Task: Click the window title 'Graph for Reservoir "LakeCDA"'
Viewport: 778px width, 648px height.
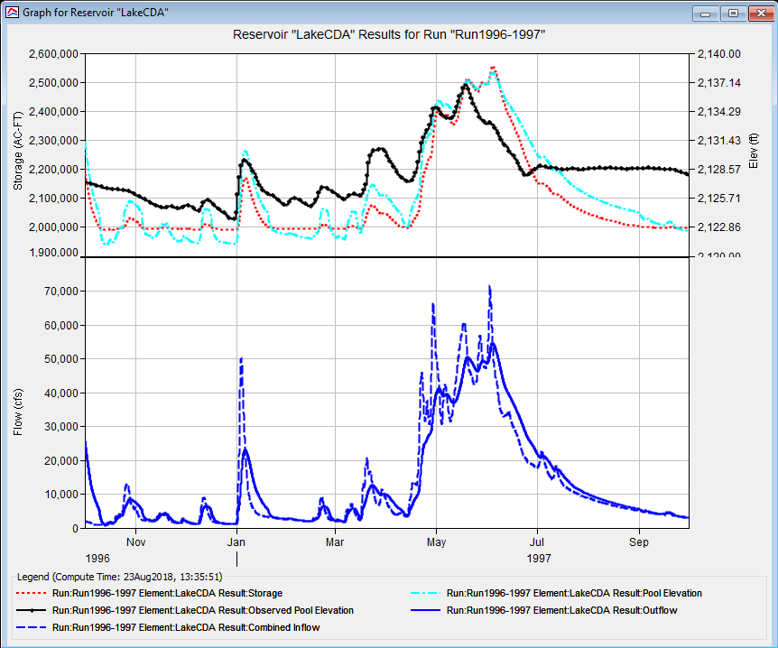Action: 96,13
